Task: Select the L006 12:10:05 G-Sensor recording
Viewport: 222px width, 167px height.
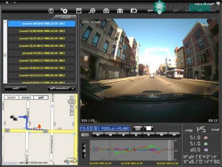Action: (42, 61)
